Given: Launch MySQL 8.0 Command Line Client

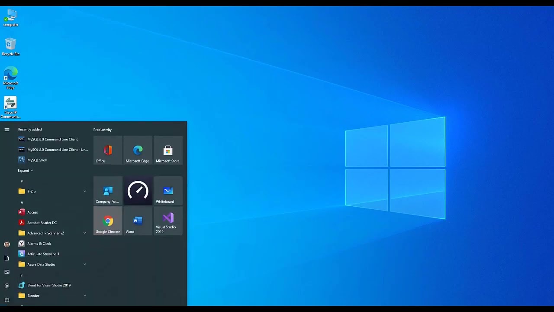Looking at the screenshot, I should point(53,139).
